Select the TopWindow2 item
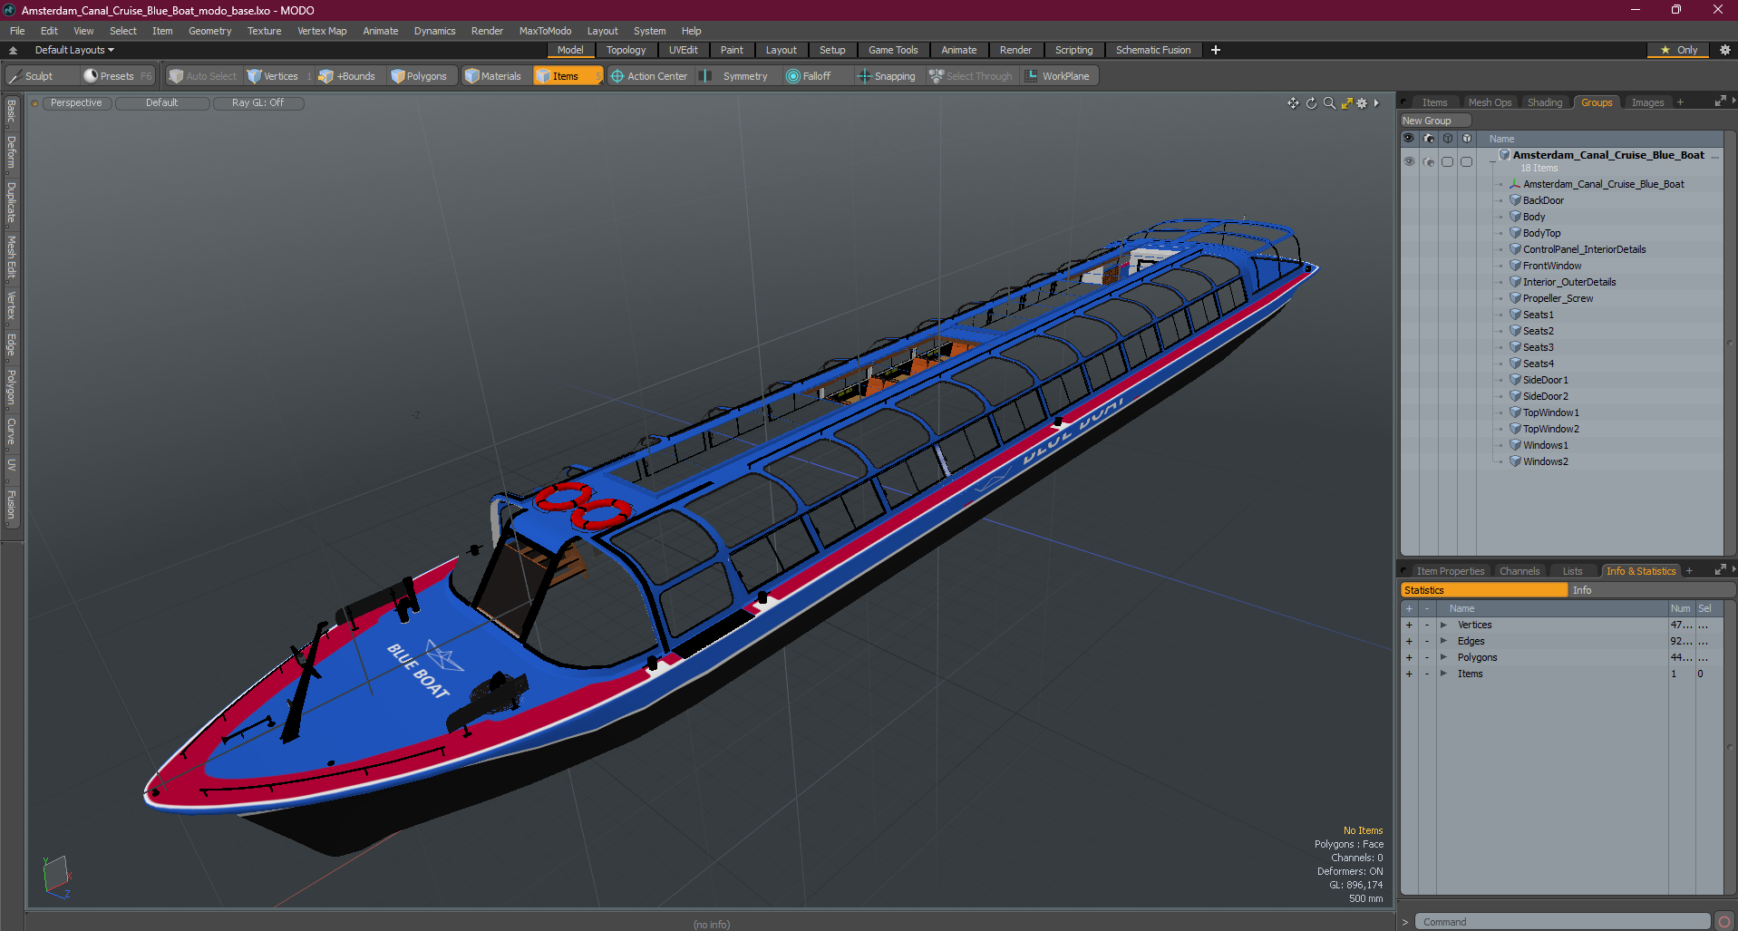The height and width of the screenshot is (931, 1738). pyautogui.click(x=1550, y=429)
